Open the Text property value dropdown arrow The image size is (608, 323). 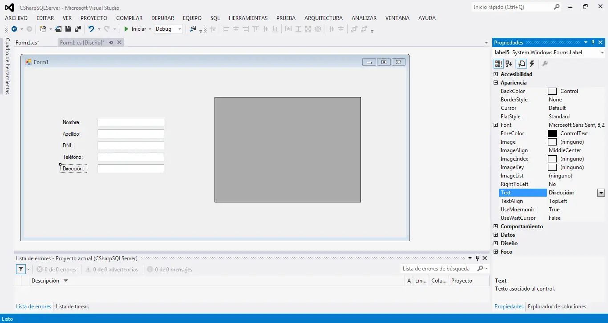click(601, 193)
